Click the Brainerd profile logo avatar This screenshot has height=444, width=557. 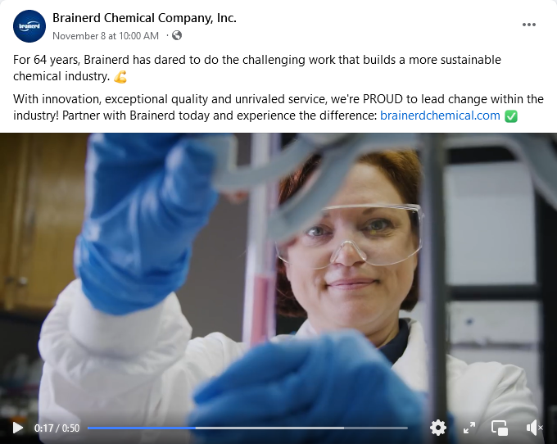pyautogui.click(x=29, y=26)
